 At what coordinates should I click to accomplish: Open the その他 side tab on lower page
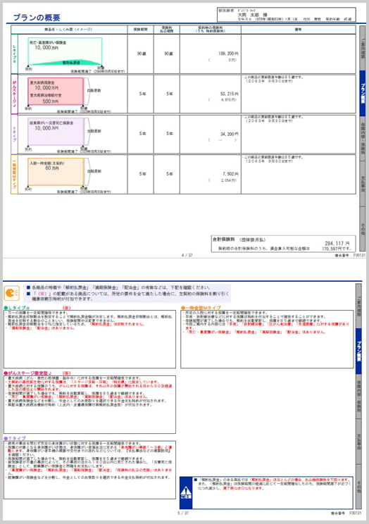(x=358, y=486)
